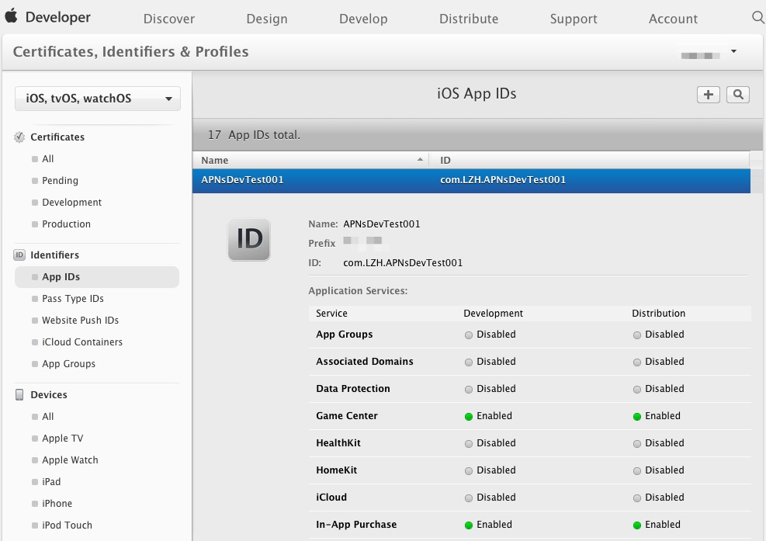
Task: Open Website Push IDs
Action: tap(81, 320)
